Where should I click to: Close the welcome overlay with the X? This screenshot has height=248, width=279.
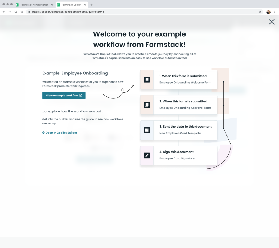pos(272,22)
